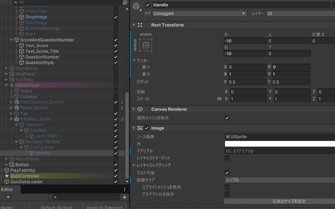This screenshot has height=209, width=335.
Task: Open the タグ Untagged dropdown
Action: point(200,13)
